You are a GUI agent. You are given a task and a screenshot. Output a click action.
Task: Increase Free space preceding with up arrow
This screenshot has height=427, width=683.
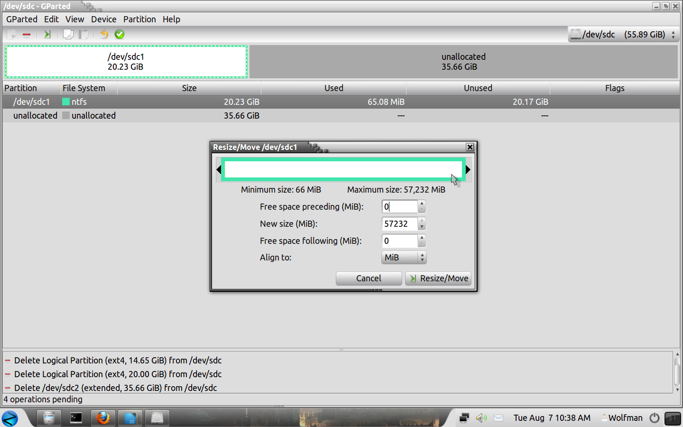(x=422, y=204)
